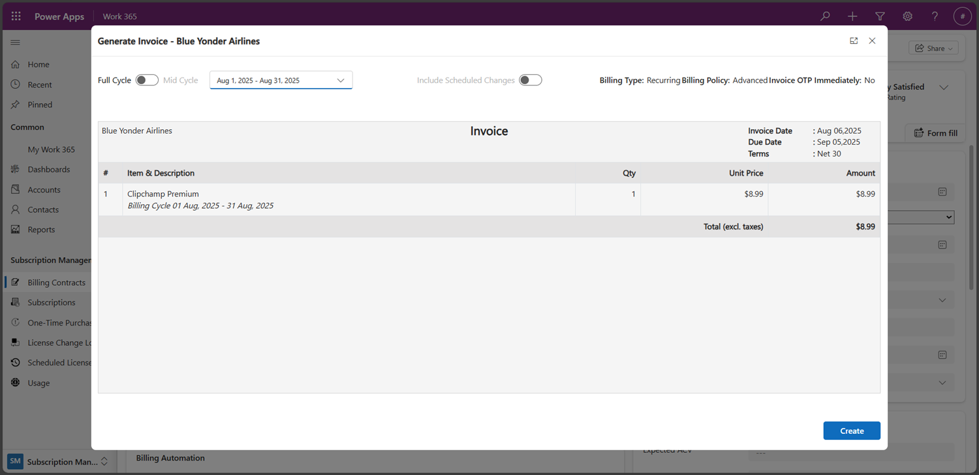The height and width of the screenshot is (475, 979).
Task: Open Accounts in sidebar
Action: point(44,190)
